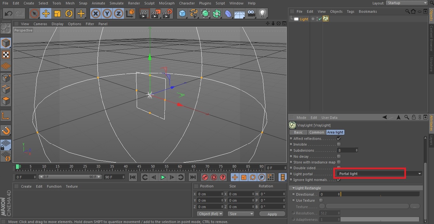Enable the snap magnet tool
Screen dimensions: 434x224
pyautogui.click(x=6, y=130)
